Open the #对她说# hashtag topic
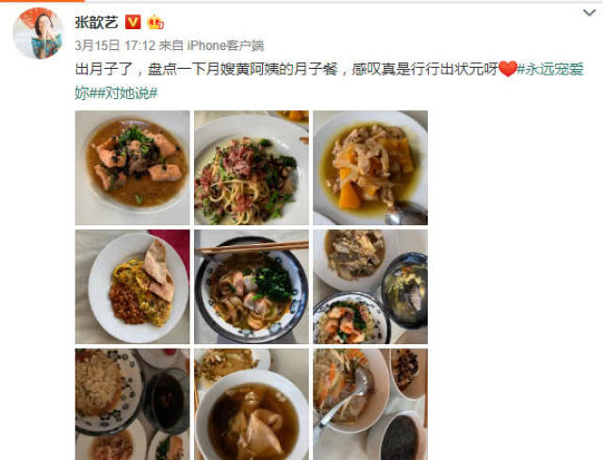The image size is (603, 460). click(x=127, y=93)
